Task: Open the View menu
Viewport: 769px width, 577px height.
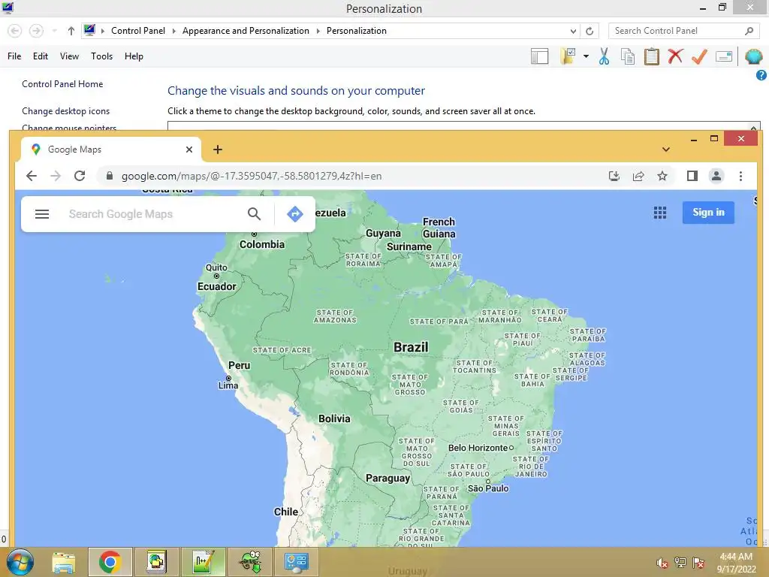Action: click(69, 56)
